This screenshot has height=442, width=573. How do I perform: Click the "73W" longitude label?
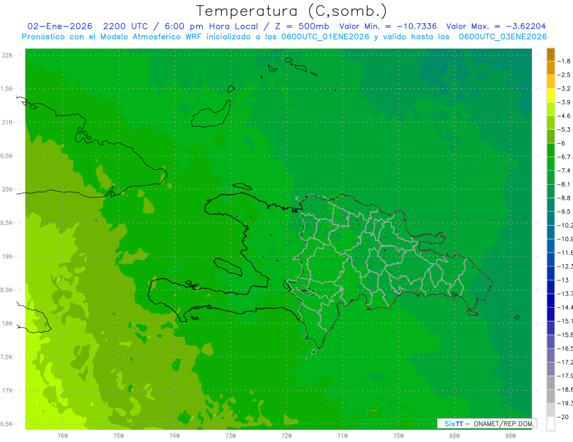pyautogui.click(x=231, y=435)
